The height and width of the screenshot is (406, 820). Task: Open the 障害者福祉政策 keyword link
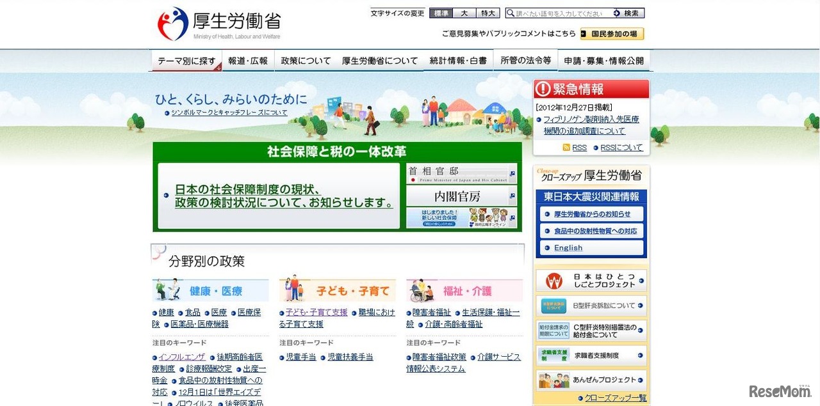tap(439, 357)
